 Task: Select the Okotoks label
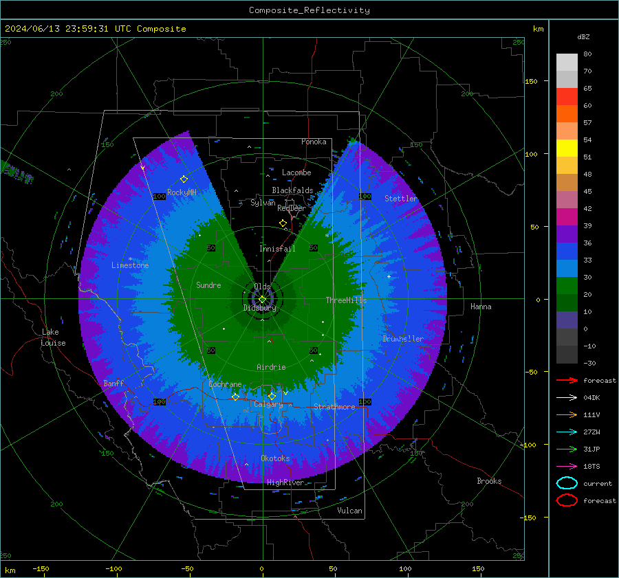[275, 458]
